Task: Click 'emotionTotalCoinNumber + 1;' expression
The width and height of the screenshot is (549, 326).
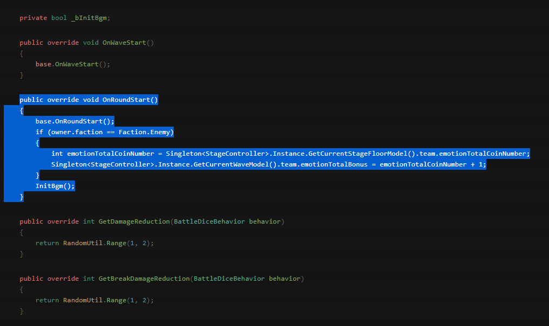Action: (433, 164)
